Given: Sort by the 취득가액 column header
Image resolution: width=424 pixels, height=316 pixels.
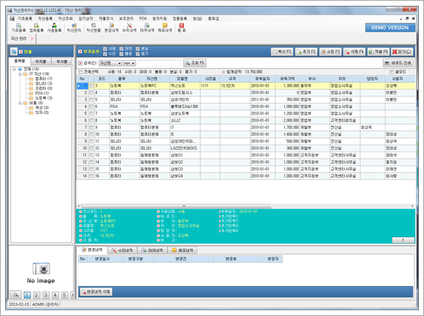Looking at the screenshot, I should [x=288, y=79].
